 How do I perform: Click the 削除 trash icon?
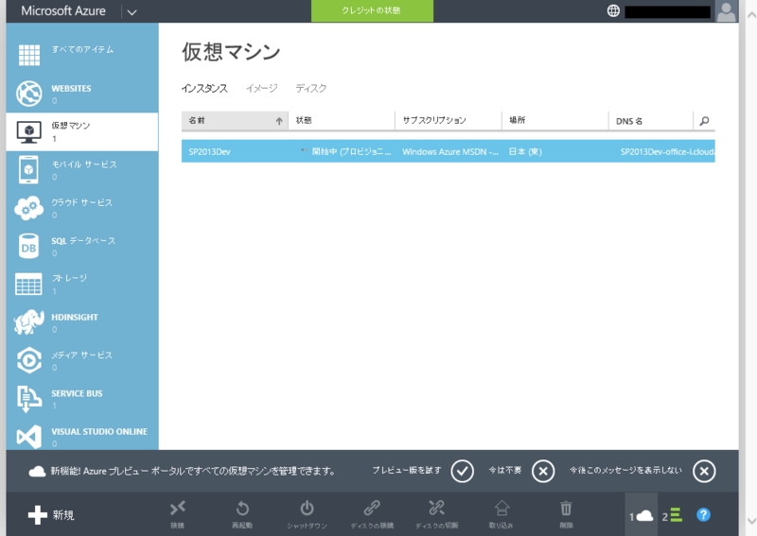pyautogui.click(x=566, y=508)
